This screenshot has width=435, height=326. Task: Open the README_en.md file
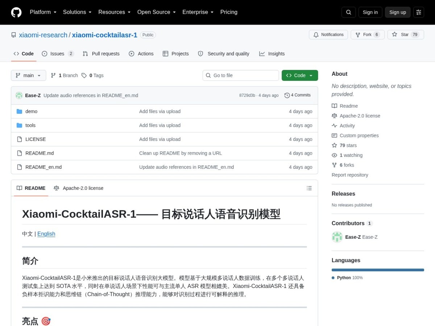(x=43, y=167)
